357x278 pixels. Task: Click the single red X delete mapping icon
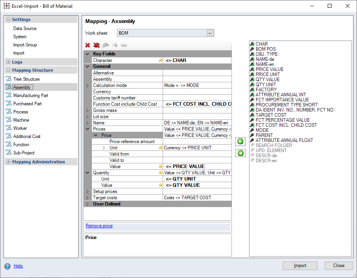coord(88,46)
